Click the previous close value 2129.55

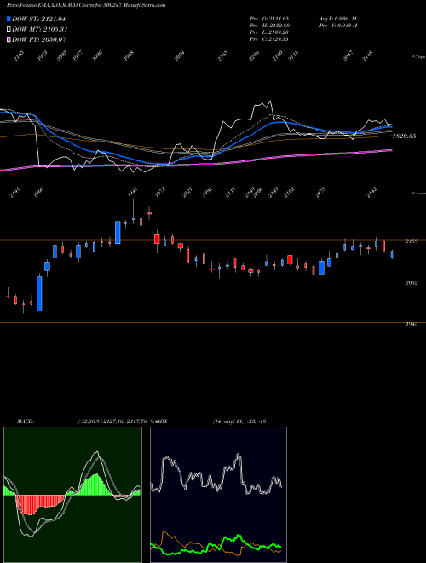pyautogui.click(x=277, y=39)
